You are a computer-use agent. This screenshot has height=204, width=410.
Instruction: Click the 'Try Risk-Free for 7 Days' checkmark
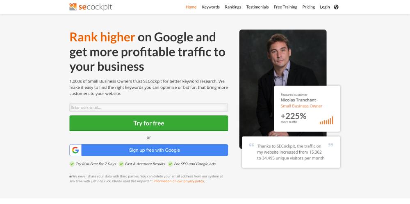[x=72, y=164]
